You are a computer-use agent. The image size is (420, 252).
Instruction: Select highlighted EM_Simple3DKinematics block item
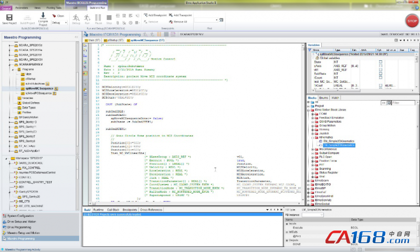(x=339, y=145)
